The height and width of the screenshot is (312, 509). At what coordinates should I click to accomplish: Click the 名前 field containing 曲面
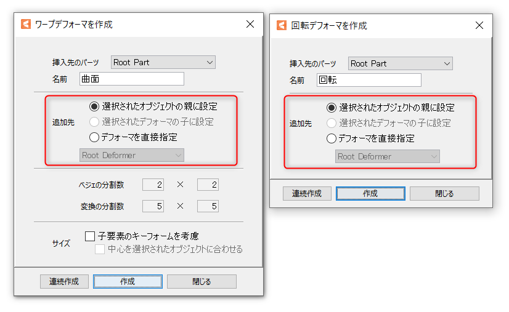point(132,79)
